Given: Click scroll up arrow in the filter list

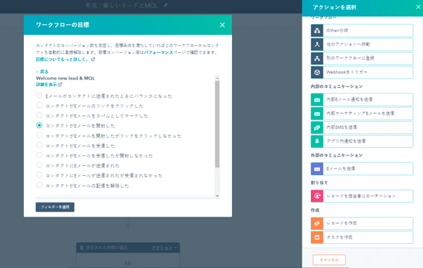Looking at the screenshot, I should pos(217,78).
